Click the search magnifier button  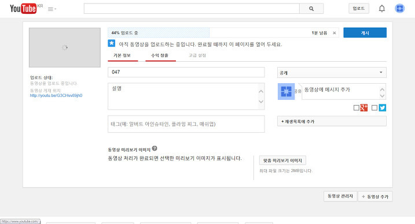[x=311, y=9]
